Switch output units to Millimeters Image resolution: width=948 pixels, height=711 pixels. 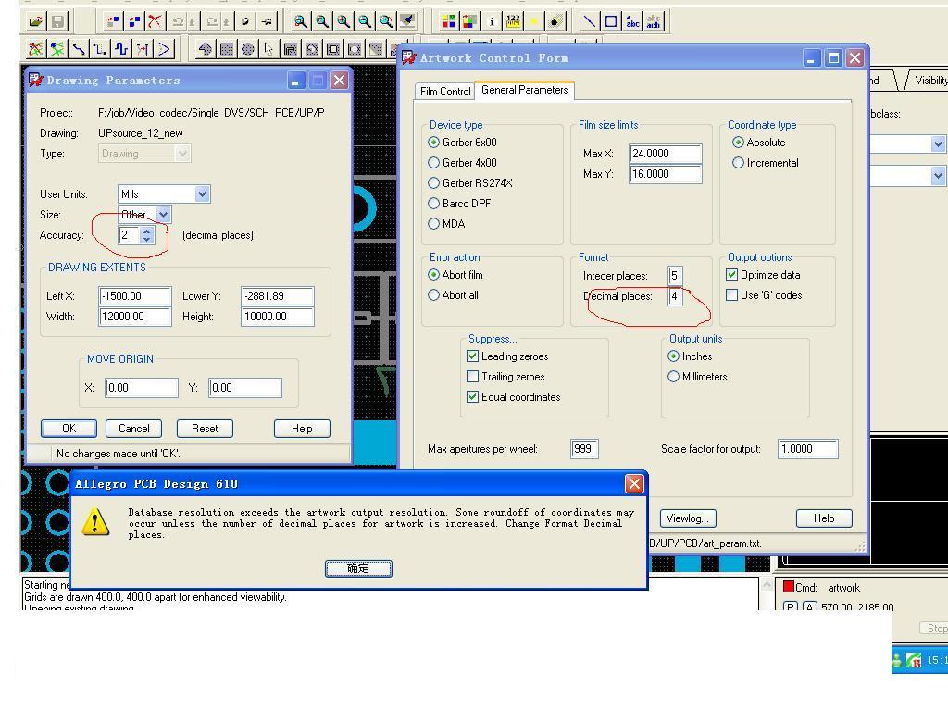pos(697,377)
